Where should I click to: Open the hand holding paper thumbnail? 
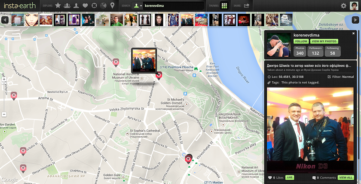[x=18, y=20]
